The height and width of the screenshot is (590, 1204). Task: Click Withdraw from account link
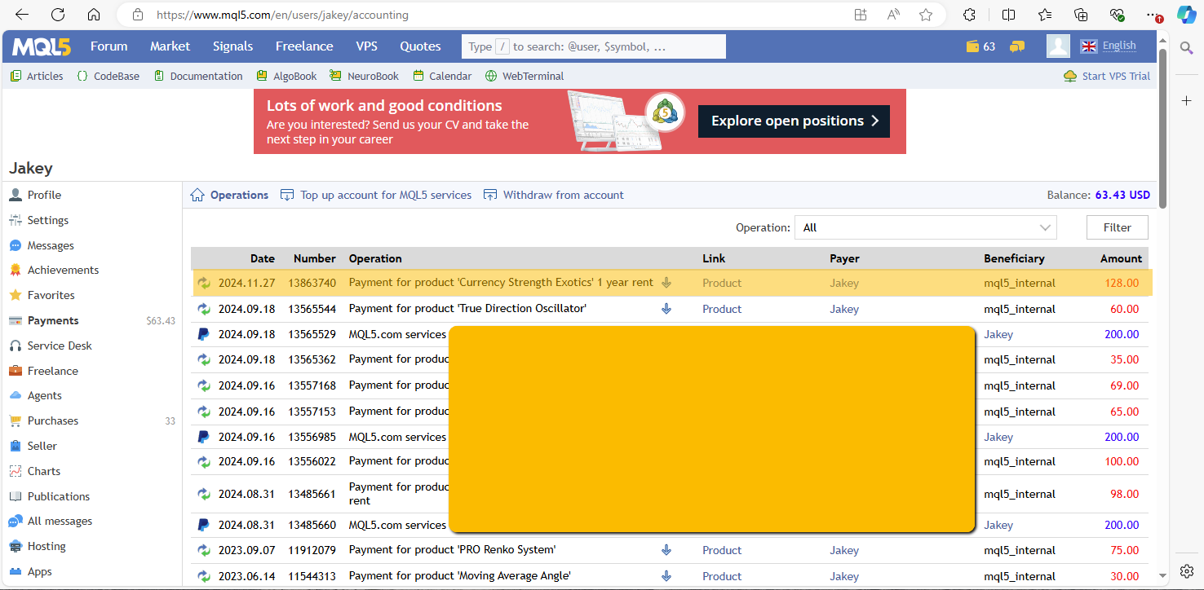554,195
